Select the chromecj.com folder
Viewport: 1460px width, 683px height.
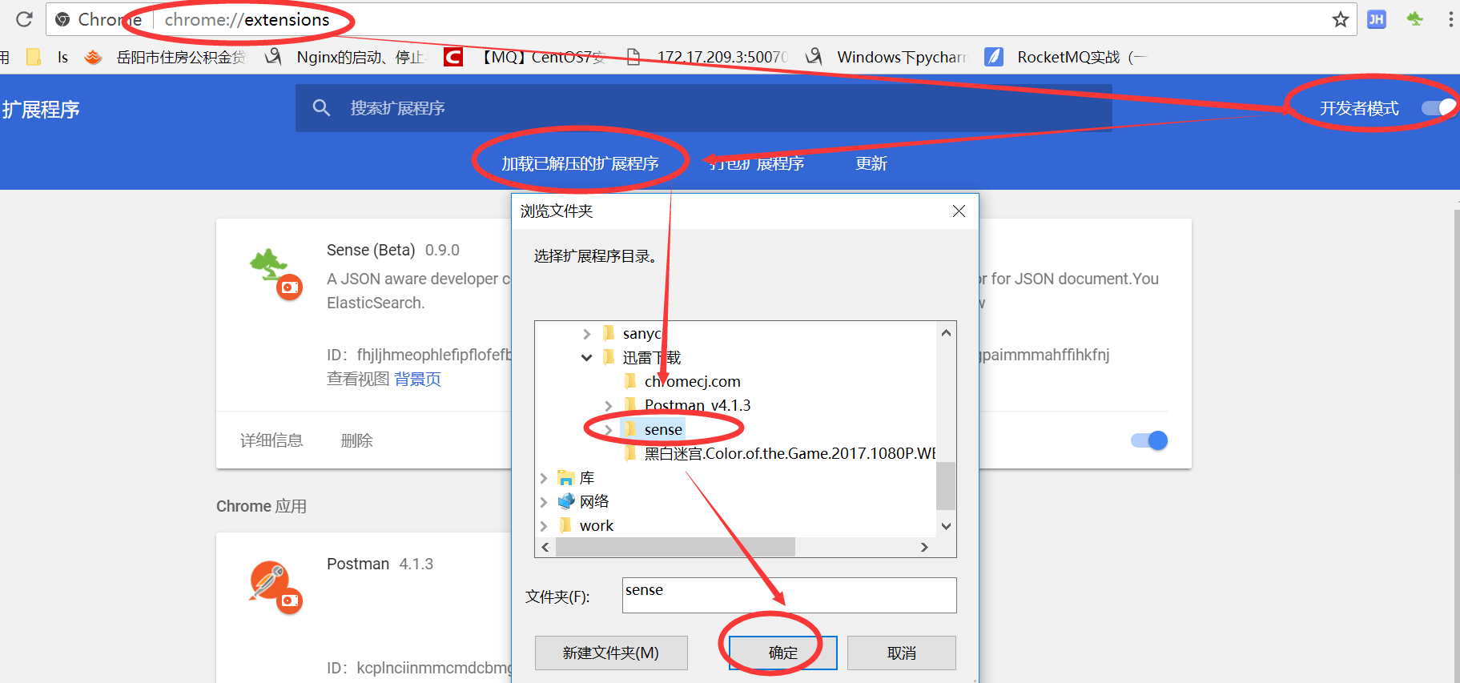point(692,382)
